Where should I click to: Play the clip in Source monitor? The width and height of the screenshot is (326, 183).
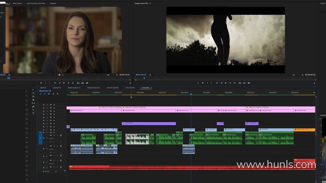(64, 83)
